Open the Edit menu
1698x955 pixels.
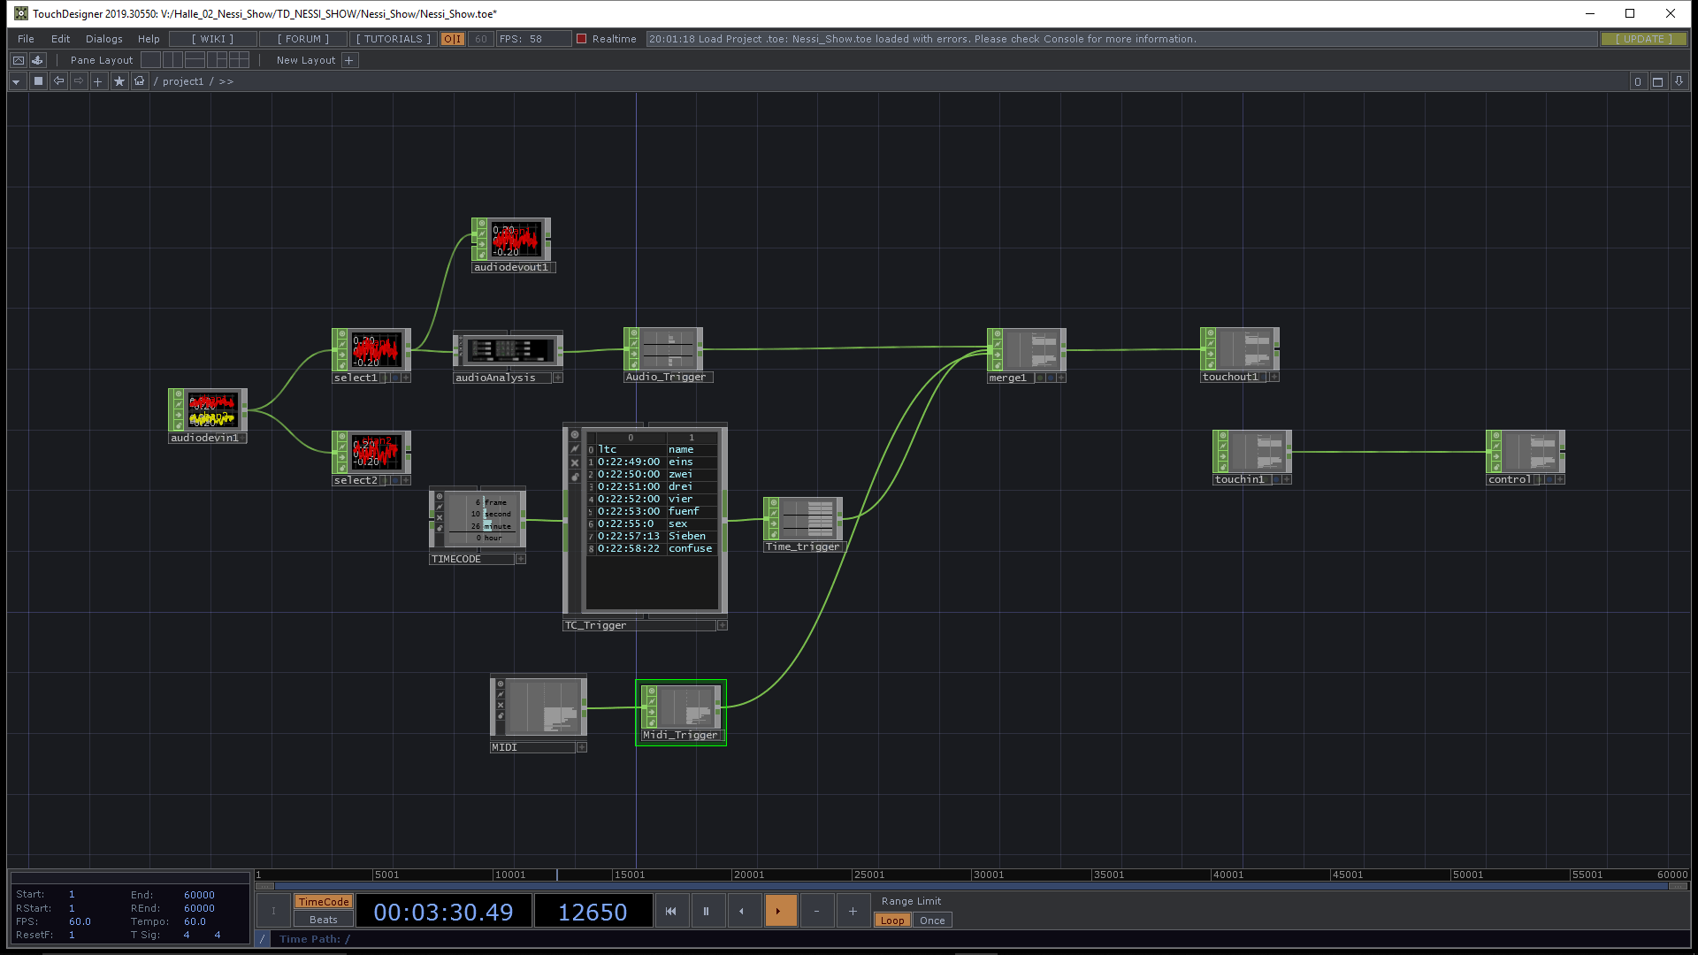pyautogui.click(x=60, y=39)
